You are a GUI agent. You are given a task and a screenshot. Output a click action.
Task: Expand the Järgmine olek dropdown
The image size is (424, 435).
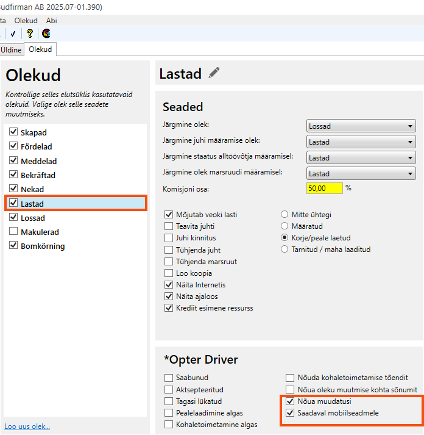click(361, 126)
